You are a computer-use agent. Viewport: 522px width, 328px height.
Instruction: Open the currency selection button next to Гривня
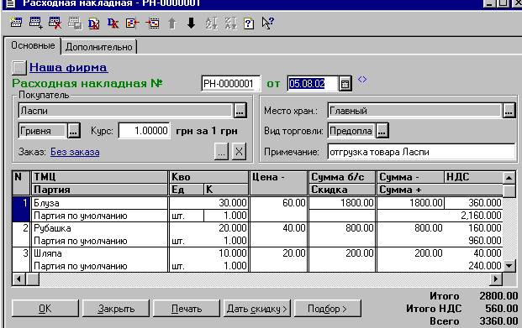[74, 131]
